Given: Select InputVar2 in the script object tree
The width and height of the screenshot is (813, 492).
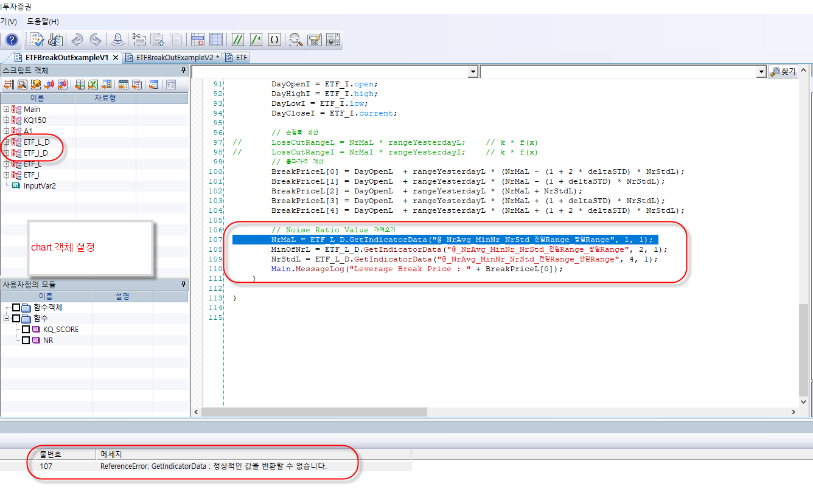Looking at the screenshot, I should 39,186.
